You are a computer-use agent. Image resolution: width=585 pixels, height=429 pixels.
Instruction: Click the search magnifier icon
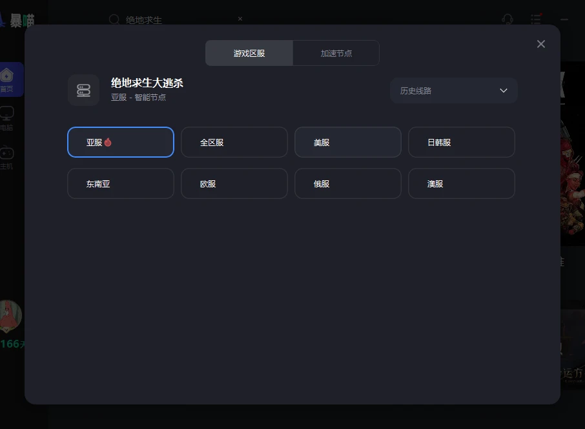click(x=114, y=19)
